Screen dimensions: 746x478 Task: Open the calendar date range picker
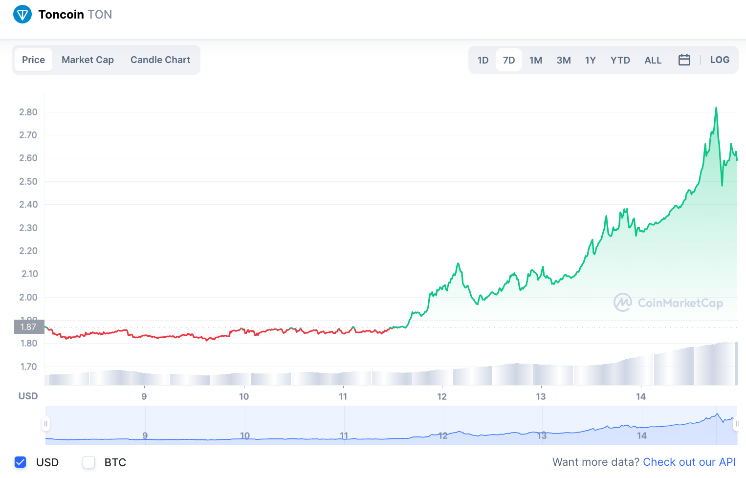pyautogui.click(x=684, y=60)
